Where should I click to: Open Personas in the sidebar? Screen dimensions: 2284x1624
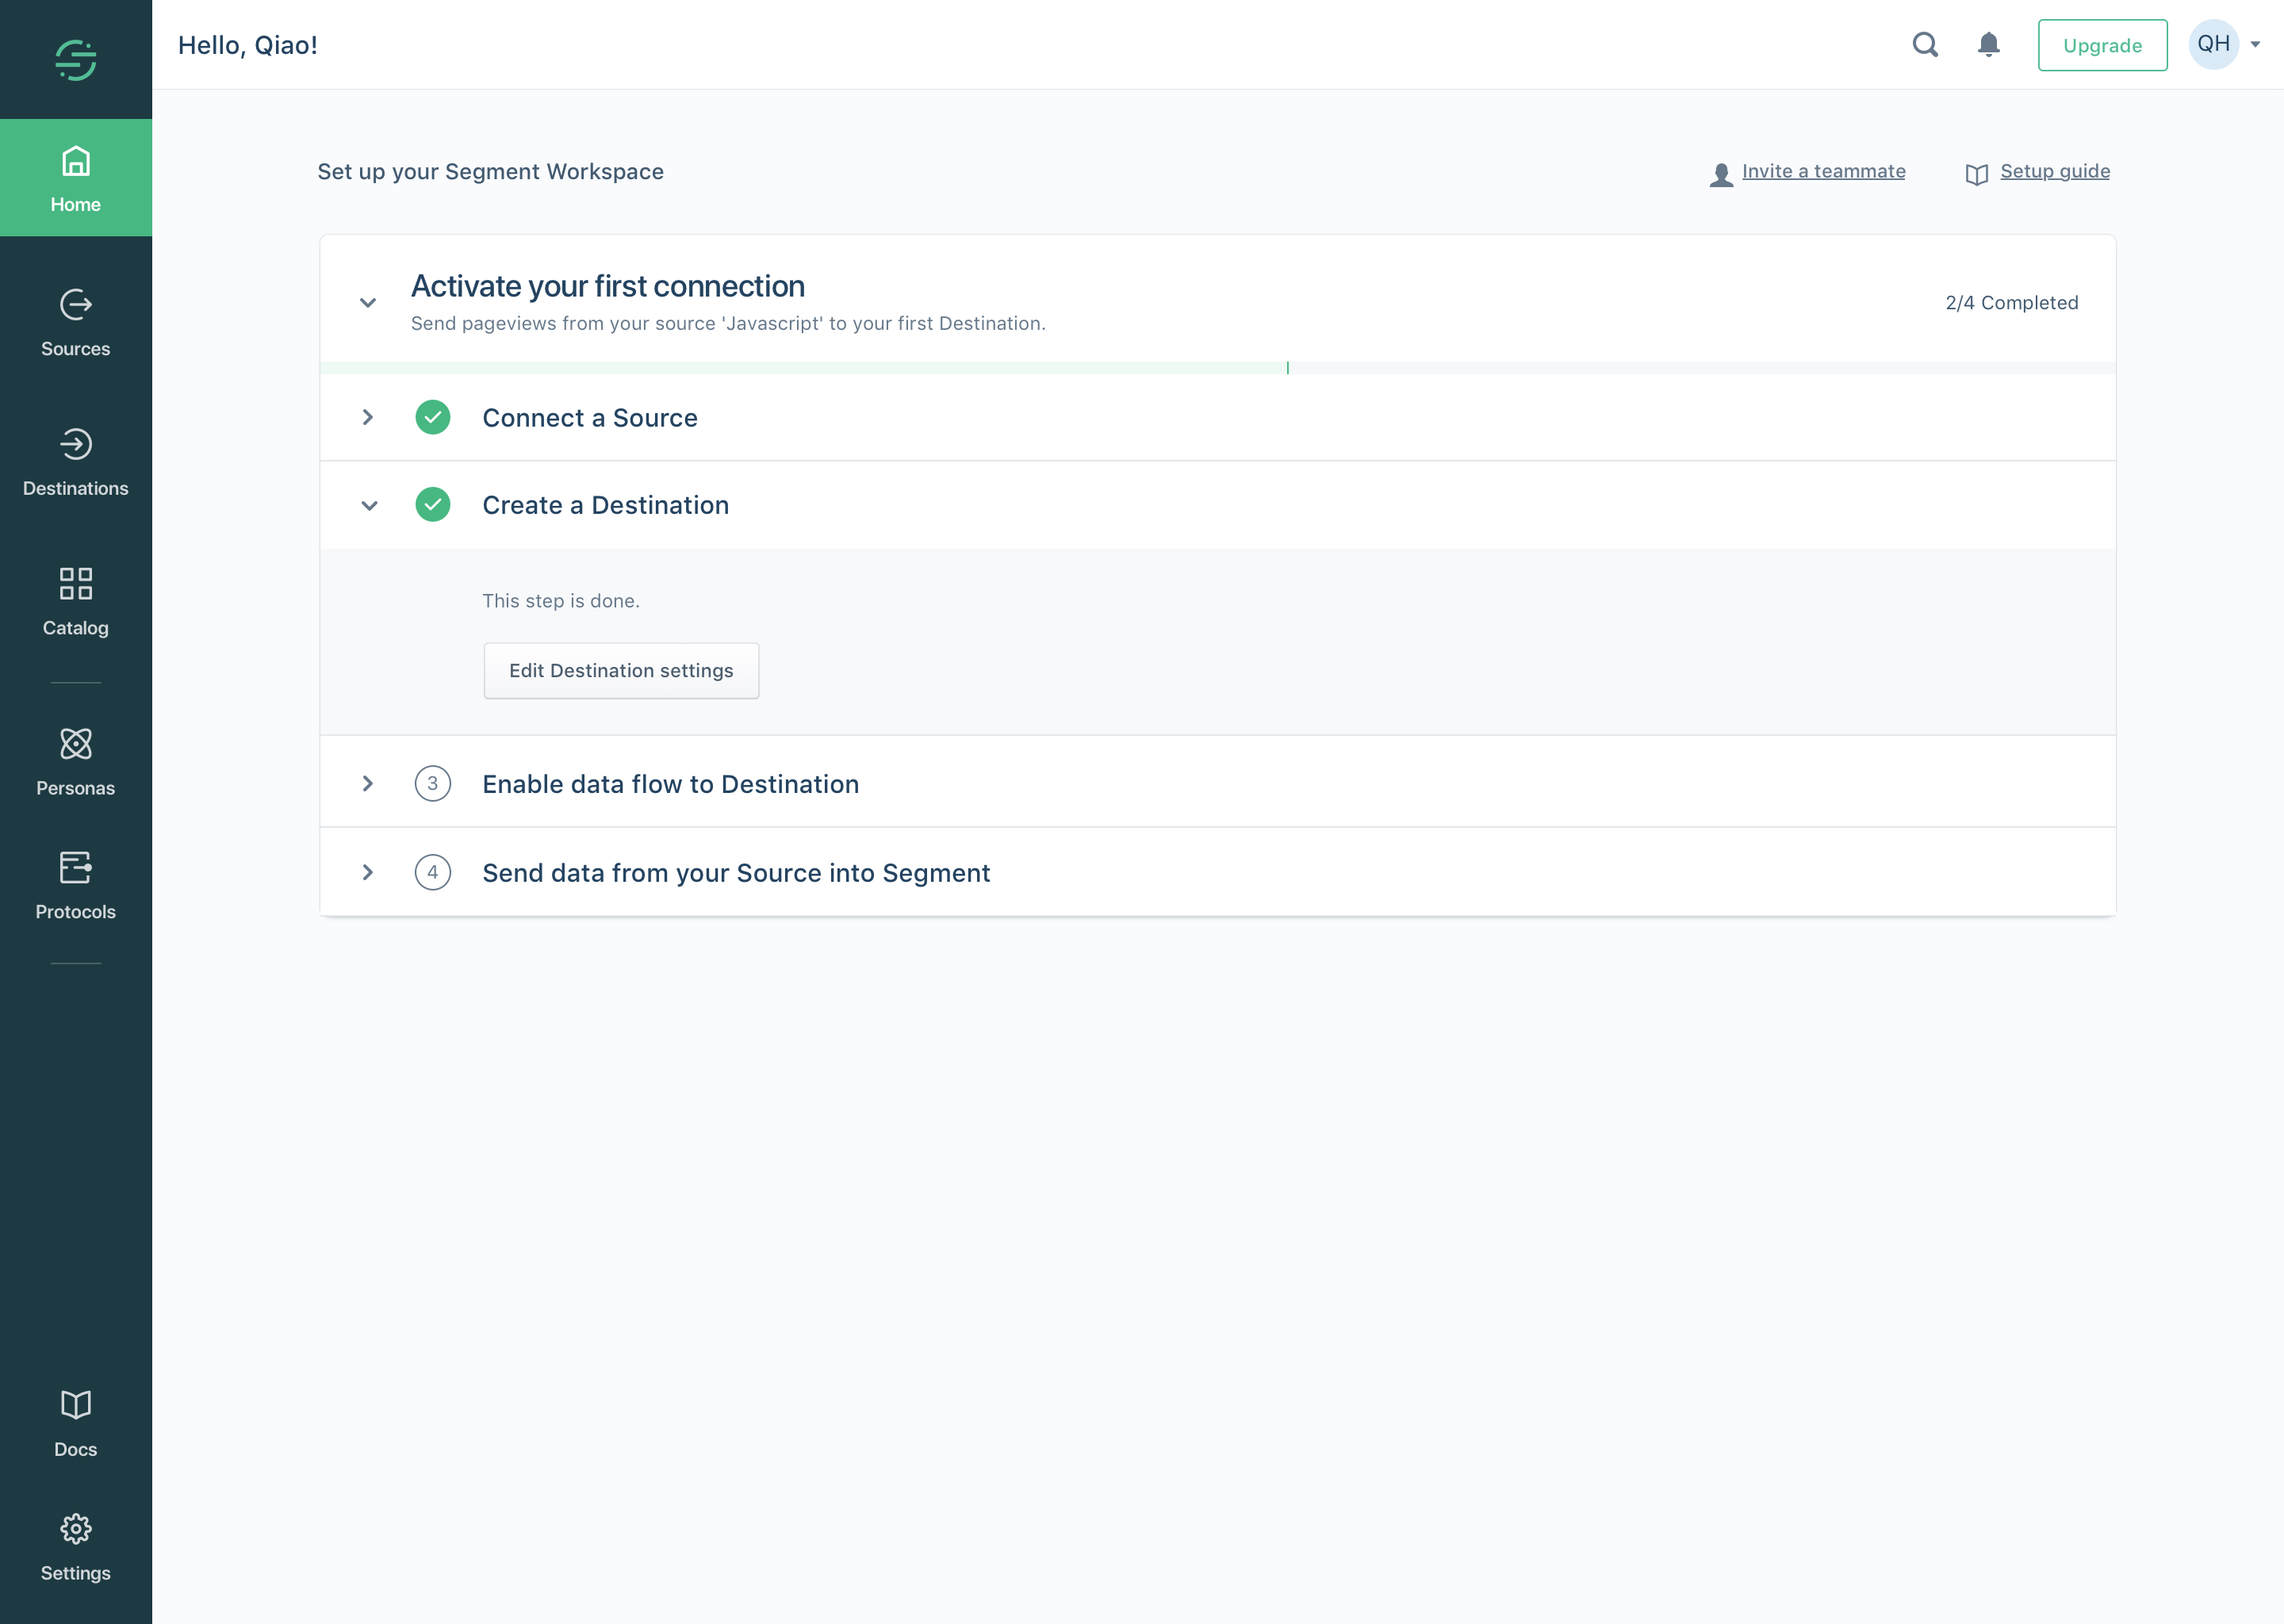(76, 763)
